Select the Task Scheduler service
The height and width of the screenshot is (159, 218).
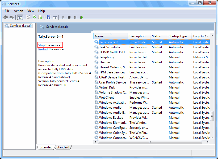pyautogui.click(x=110, y=47)
